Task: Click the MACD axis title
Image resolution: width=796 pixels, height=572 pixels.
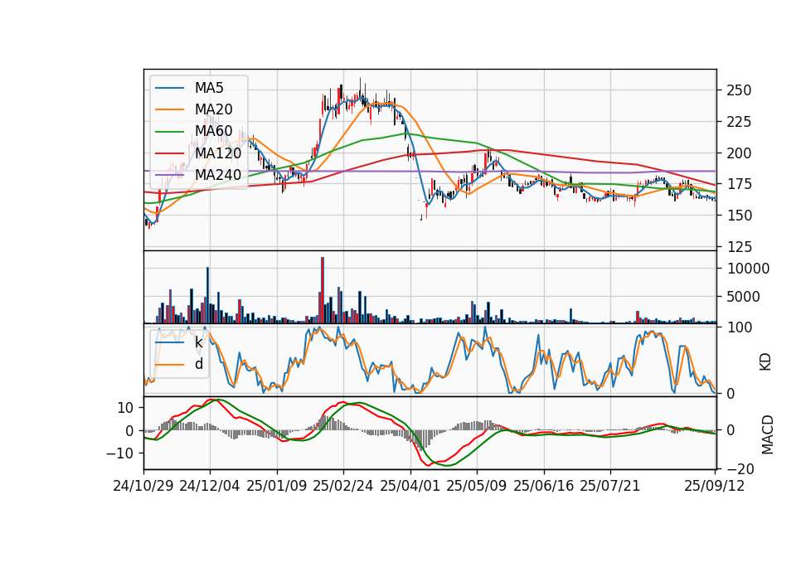Action: point(767,435)
